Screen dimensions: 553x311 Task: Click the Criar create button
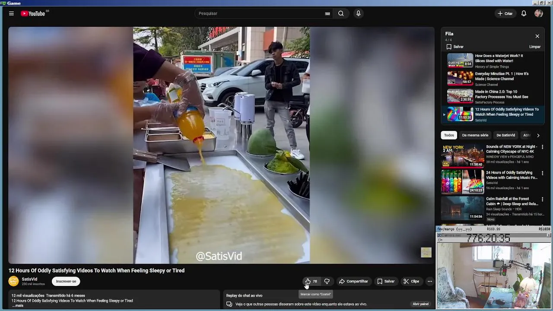coord(505,13)
